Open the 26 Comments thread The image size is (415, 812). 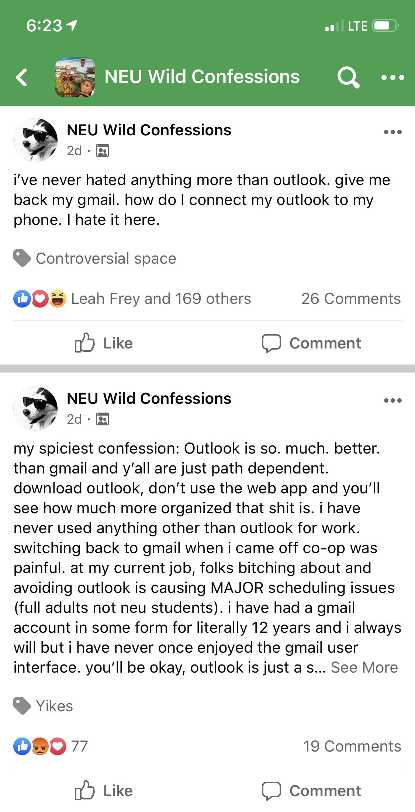pos(351,299)
